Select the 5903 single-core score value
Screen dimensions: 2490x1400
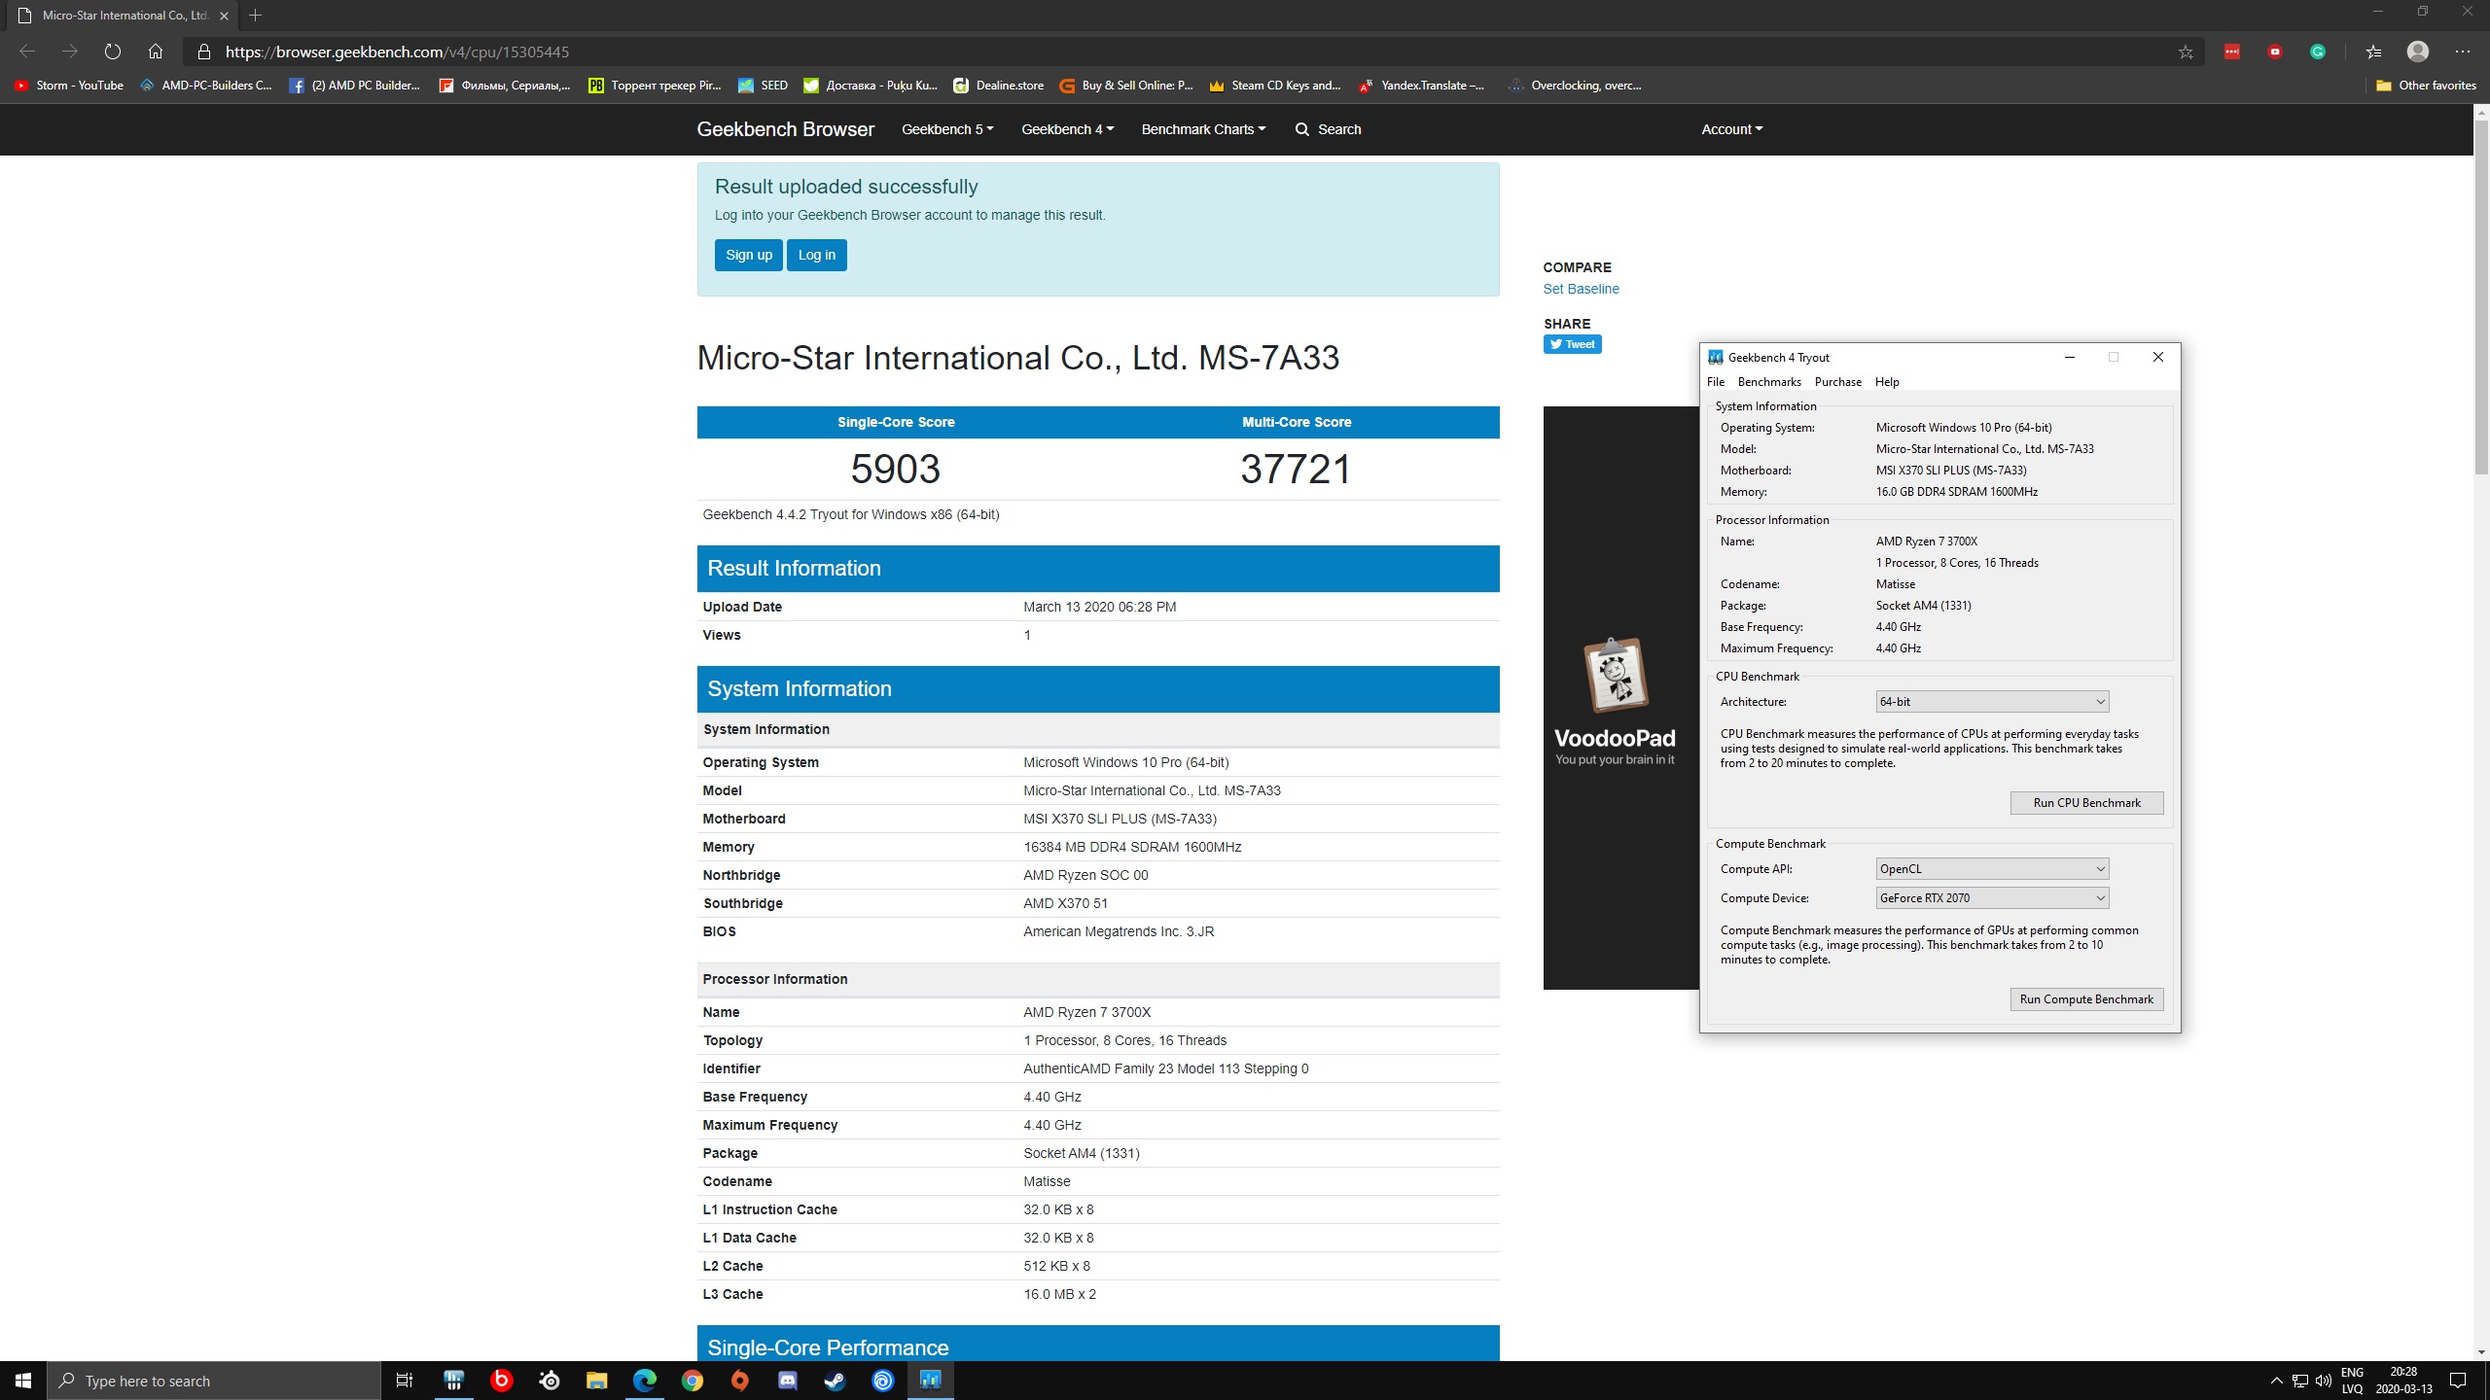tap(895, 470)
